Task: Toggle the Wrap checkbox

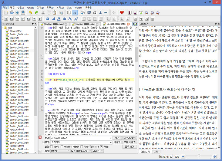Action: (101, 147)
